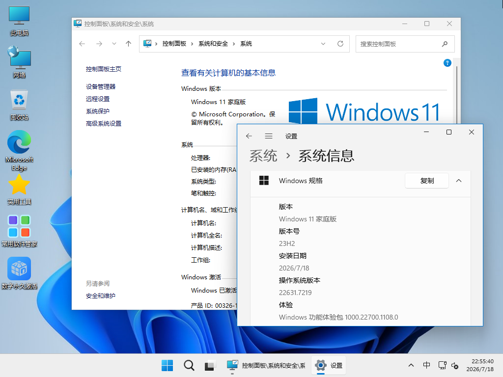Click the search magnifier in Control Panel
Viewport: 503px width, 377px height.
click(445, 44)
